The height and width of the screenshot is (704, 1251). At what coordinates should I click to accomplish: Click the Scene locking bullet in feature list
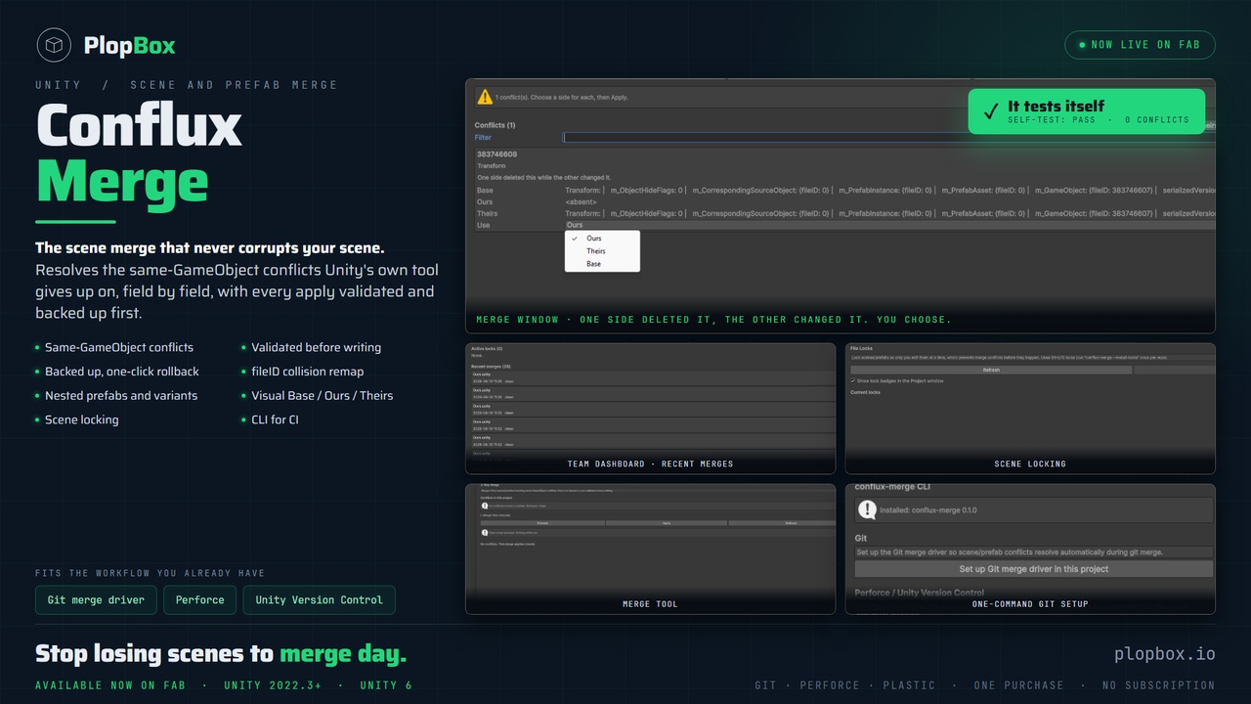(82, 419)
